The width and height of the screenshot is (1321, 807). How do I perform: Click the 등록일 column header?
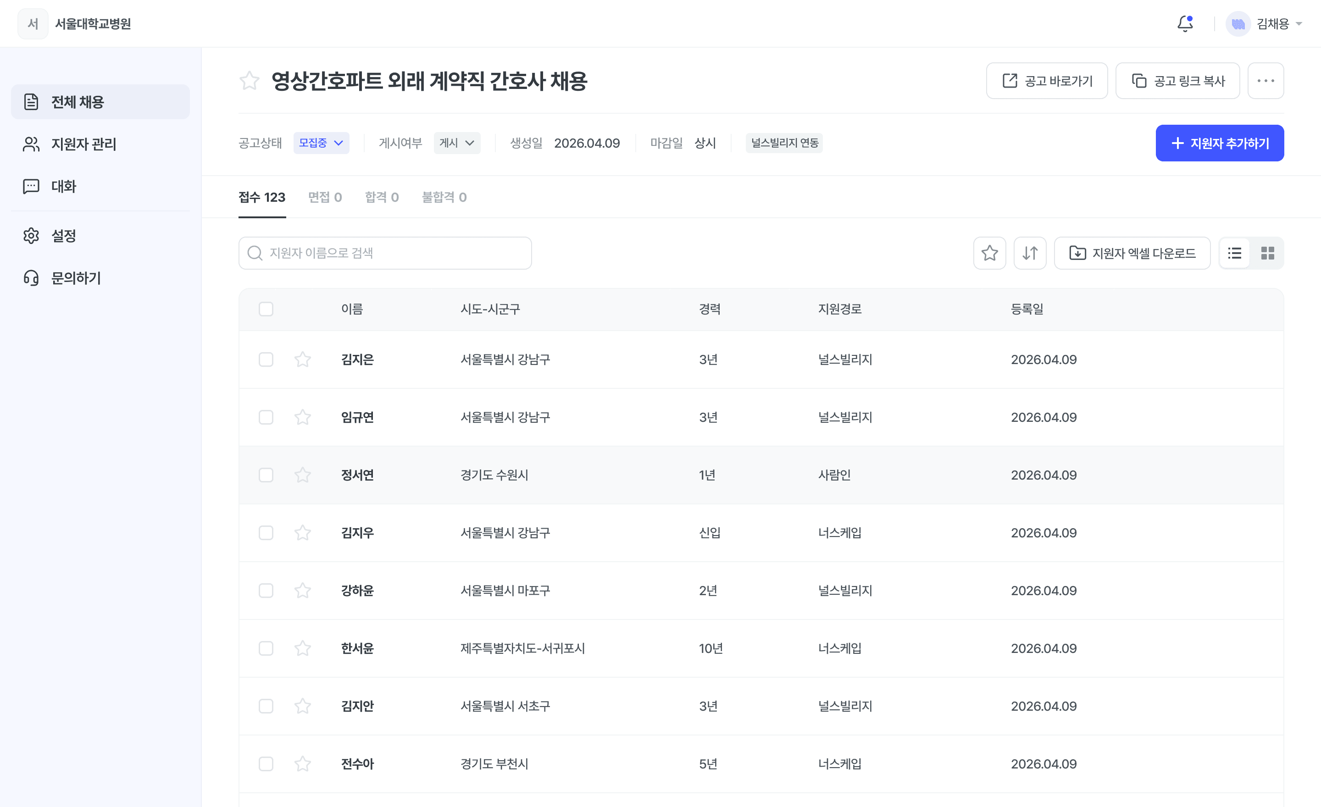pyautogui.click(x=1027, y=309)
